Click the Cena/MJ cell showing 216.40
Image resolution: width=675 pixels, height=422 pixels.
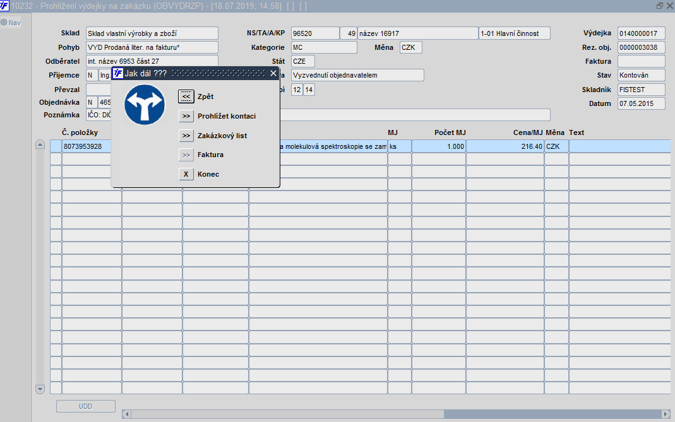click(505, 146)
